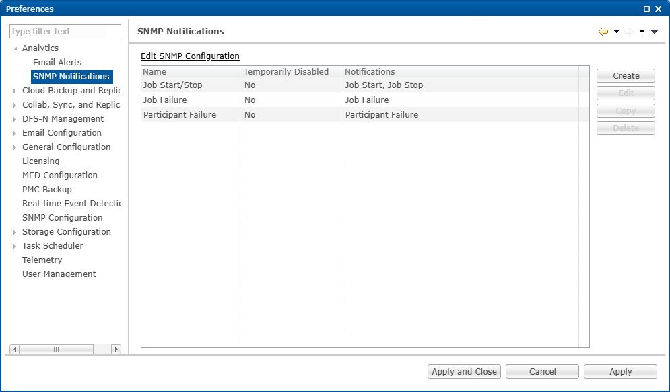The image size is (670, 392).
Task: Expand Collab, Sync, and Replication node
Action: pyautogui.click(x=15, y=105)
